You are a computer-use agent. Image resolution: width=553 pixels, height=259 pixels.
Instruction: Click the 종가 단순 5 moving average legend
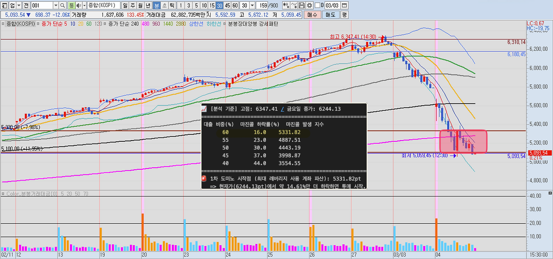[x=54, y=24]
